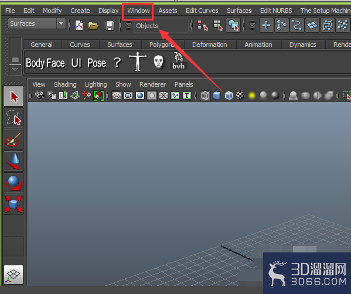
Task: Expand the selection mask menu arrow left of Objects
Action: coord(128,26)
